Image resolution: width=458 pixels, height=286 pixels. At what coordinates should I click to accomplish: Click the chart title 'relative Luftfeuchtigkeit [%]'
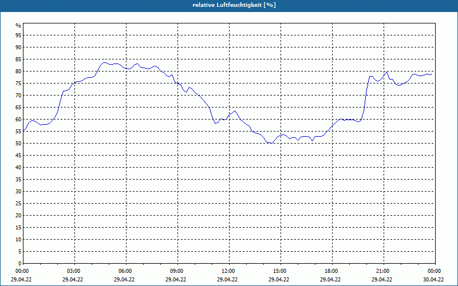pos(234,5)
